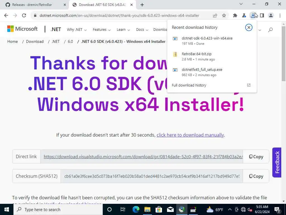Image resolution: width=286 pixels, height=215 pixels.
Task: Open File Explorer from taskbar
Action: pyautogui.click(x=147, y=209)
